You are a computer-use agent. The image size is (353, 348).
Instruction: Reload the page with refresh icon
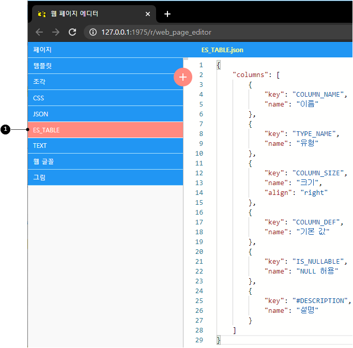click(72, 32)
